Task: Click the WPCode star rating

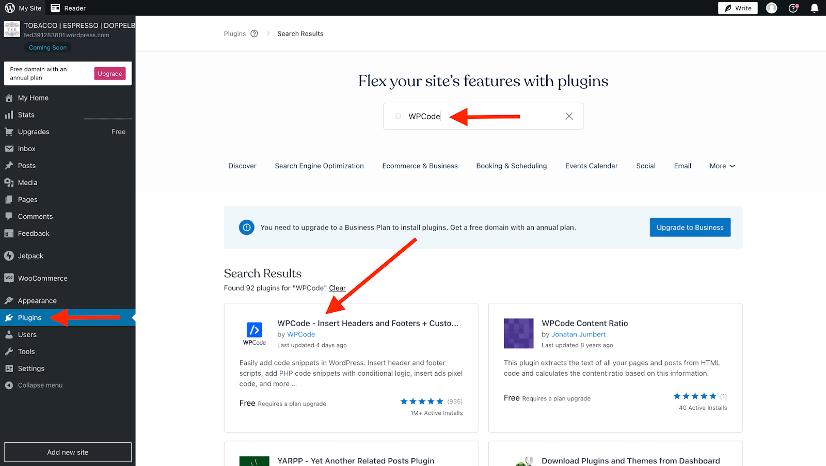Action: point(422,401)
